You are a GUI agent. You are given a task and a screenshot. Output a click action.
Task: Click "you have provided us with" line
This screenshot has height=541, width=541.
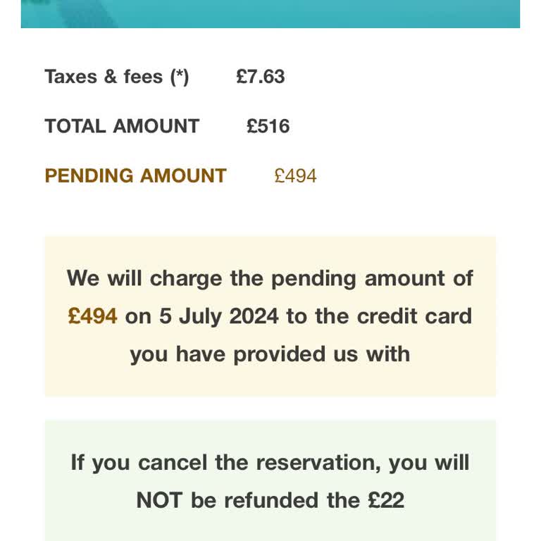270,354
